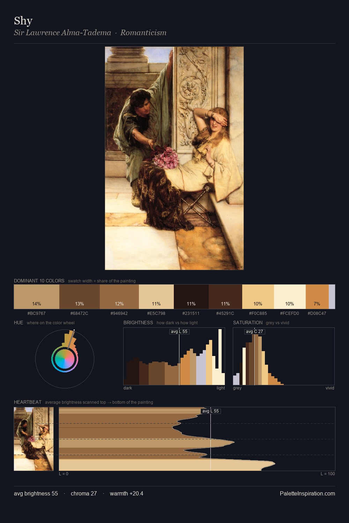Select the #68472C brown color swatch
Image resolution: width=349 pixels, height=523 pixels.
(79, 297)
